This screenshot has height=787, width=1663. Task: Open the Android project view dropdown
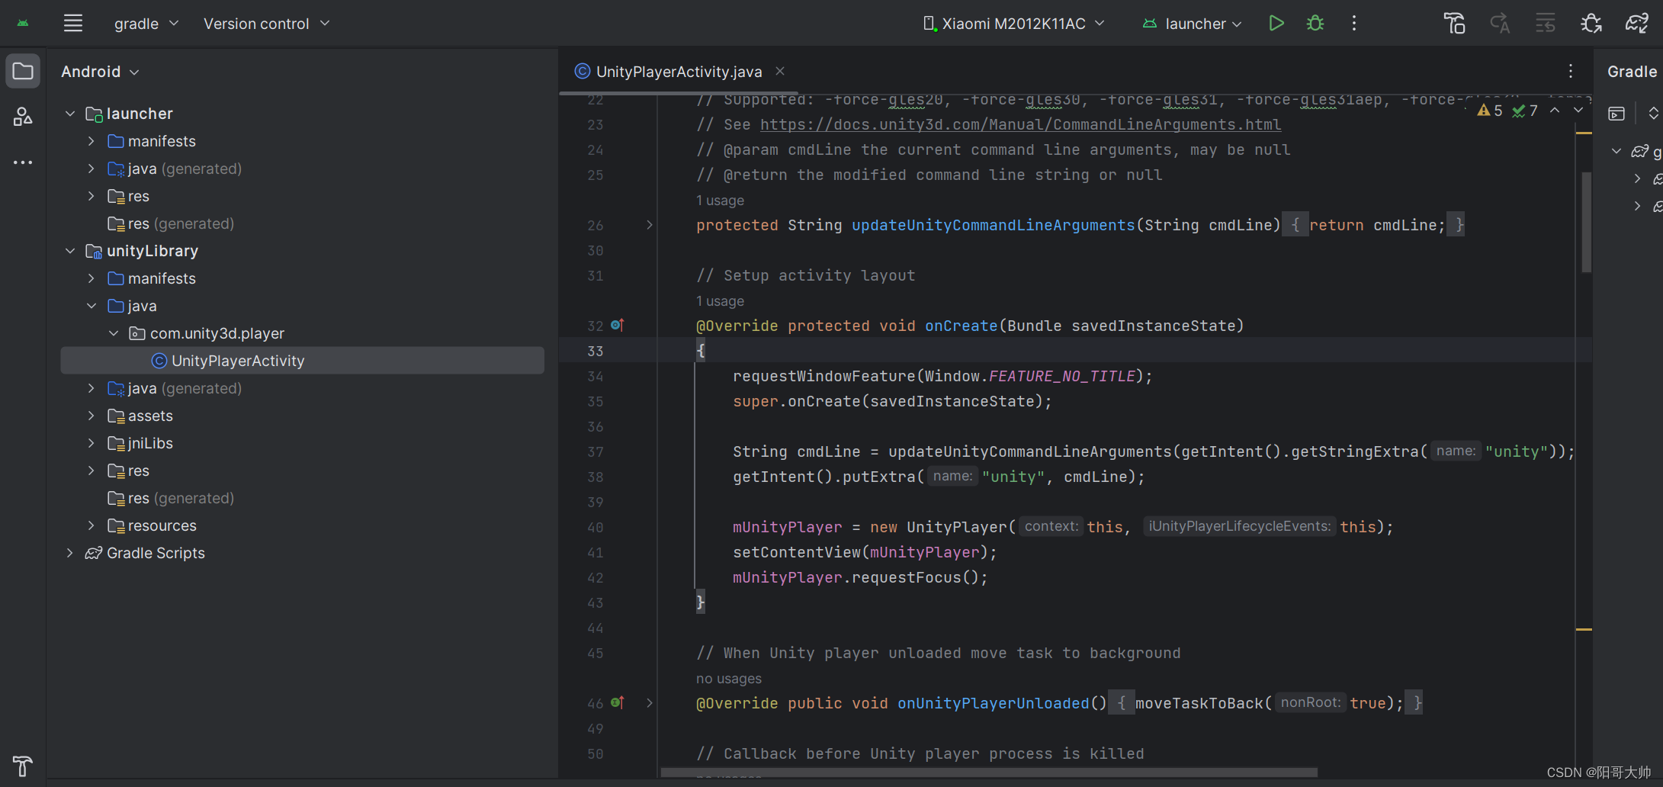coord(100,72)
